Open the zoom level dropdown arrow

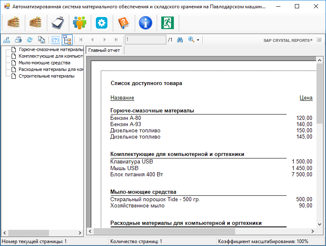point(198,40)
